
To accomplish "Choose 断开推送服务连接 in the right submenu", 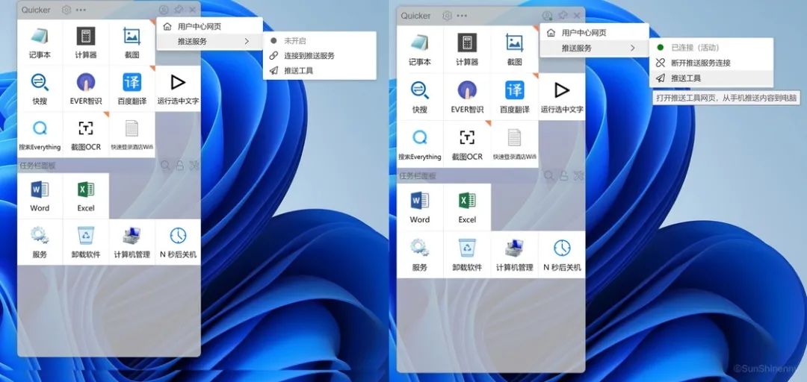I will click(x=711, y=63).
